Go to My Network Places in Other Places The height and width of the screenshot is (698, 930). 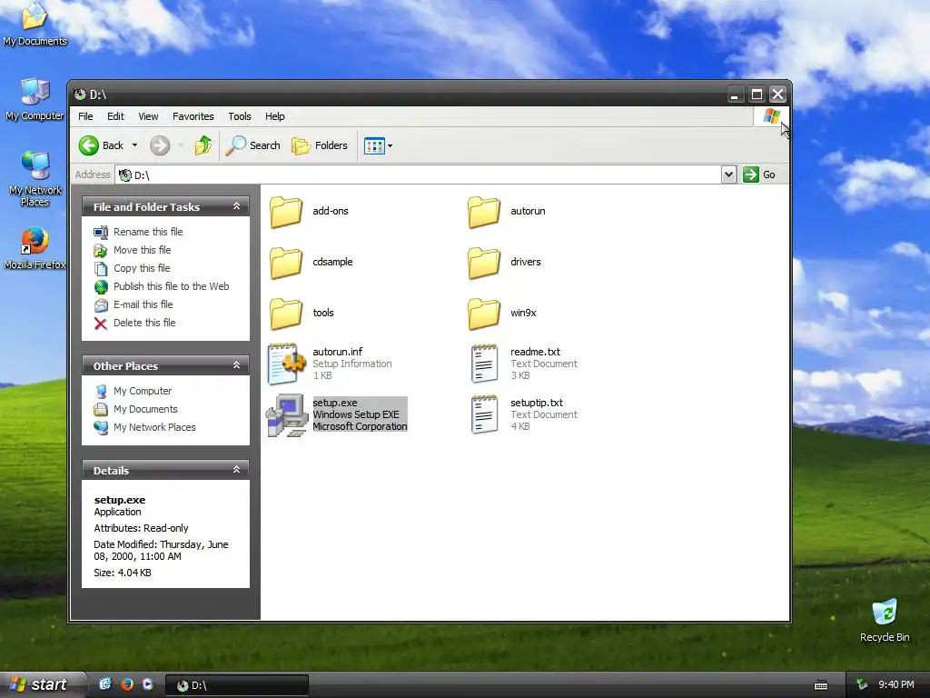coord(154,427)
